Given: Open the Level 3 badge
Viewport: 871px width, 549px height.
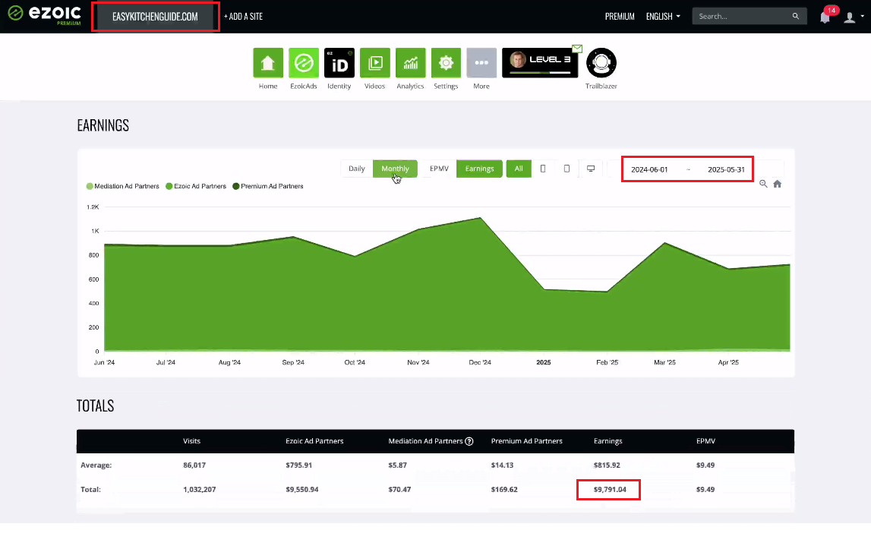Looking at the screenshot, I should (x=540, y=62).
